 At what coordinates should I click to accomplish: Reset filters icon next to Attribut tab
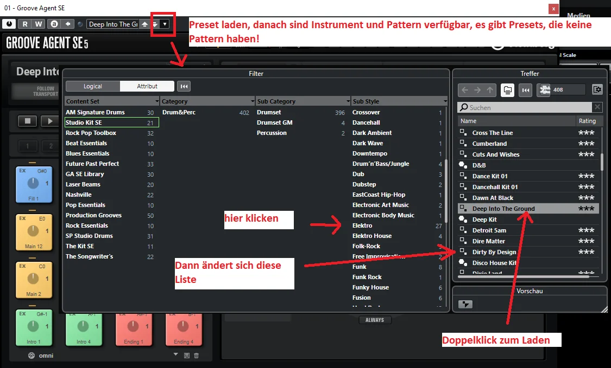point(184,86)
